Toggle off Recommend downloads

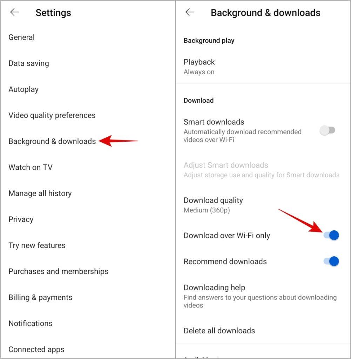(331, 261)
